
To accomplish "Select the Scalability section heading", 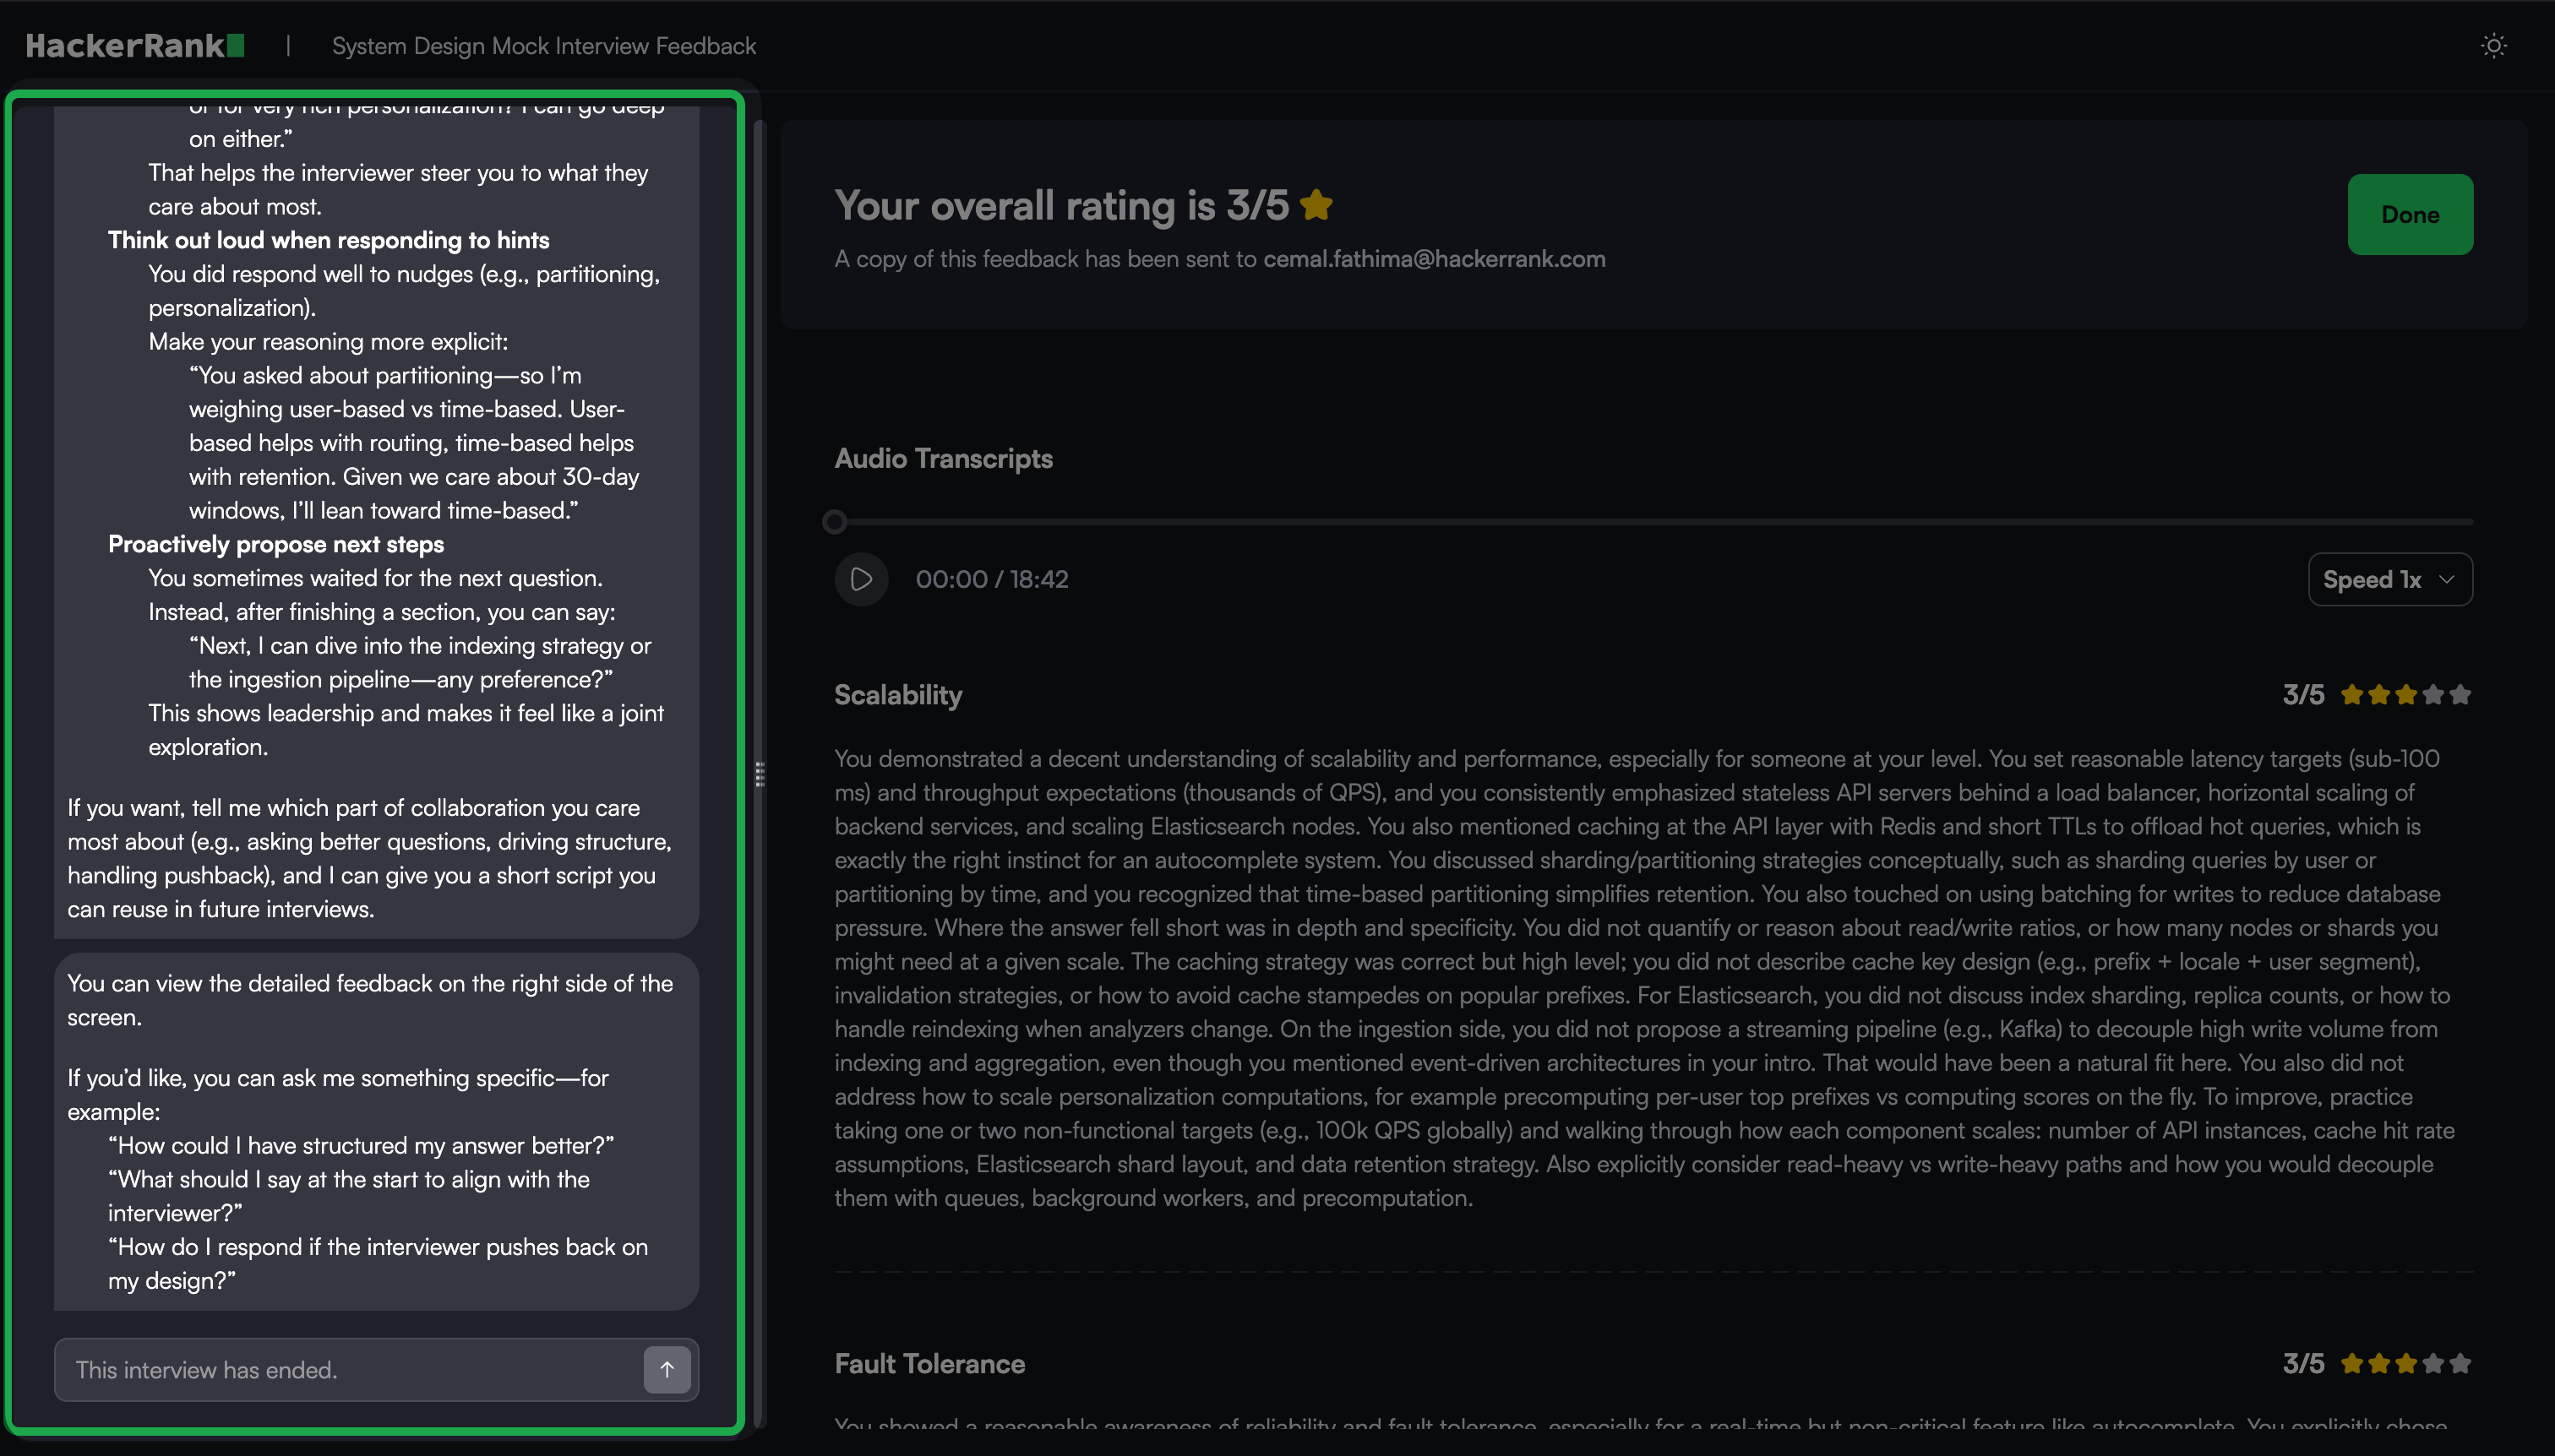I will [897, 695].
